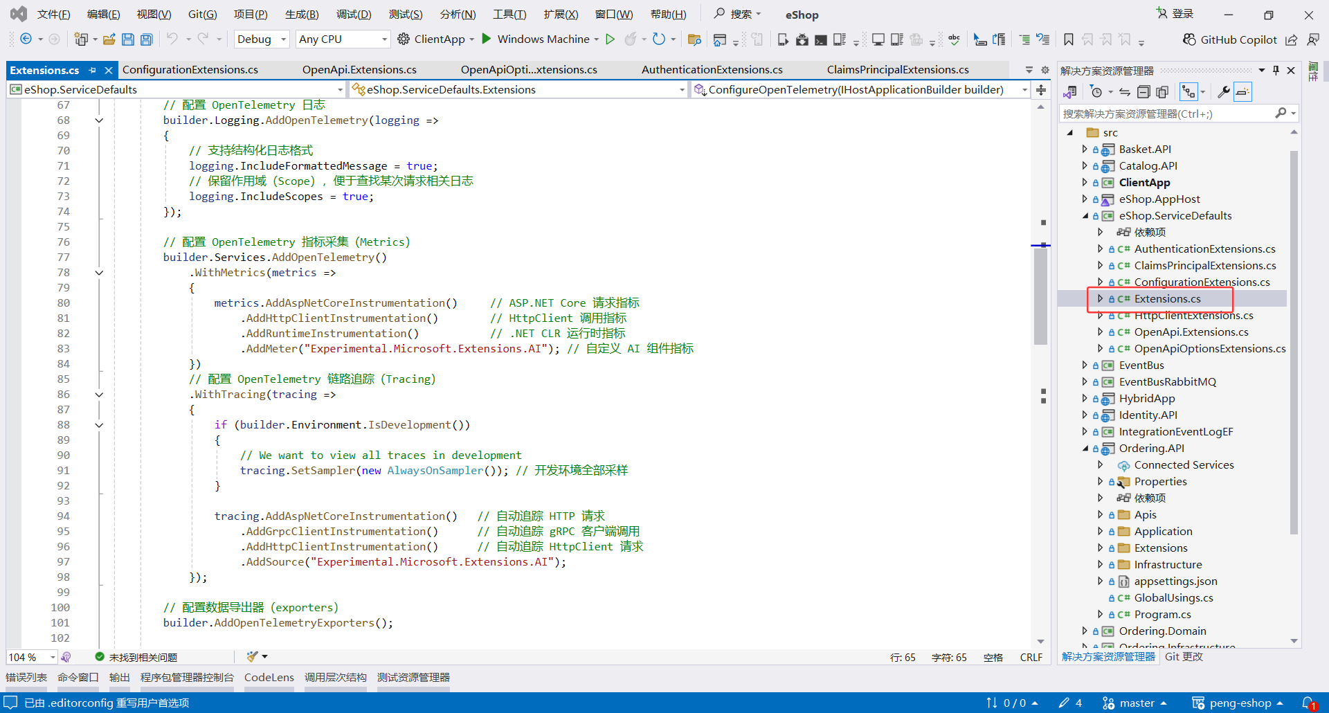
Task: Select Program.cs in Ordering.API
Action: coord(1162,615)
